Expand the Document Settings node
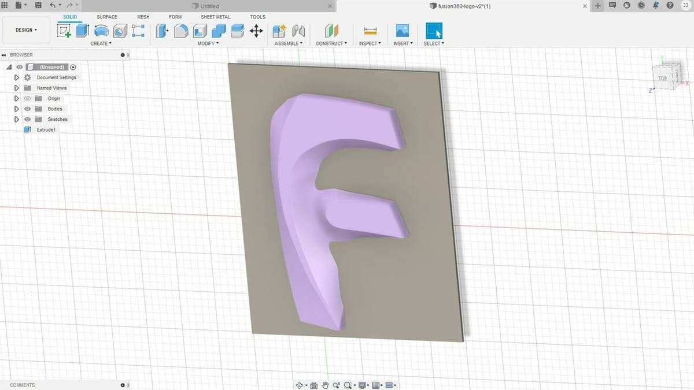Image resolution: width=694 pixels, height=390 pixels. (x=17, y=77)
